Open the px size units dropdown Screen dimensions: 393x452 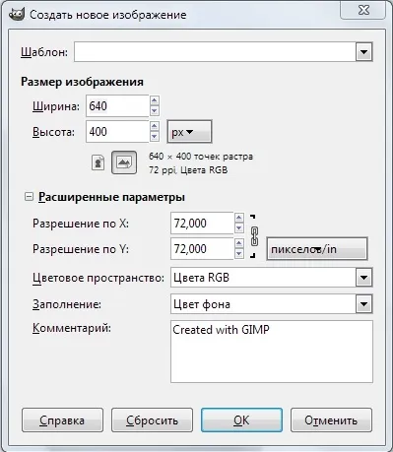click(x=189, y=132)
